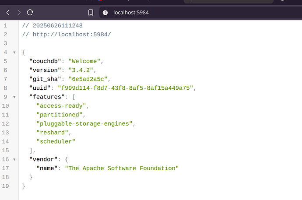
Task: Collapse the vendor object
Action: 14,159
